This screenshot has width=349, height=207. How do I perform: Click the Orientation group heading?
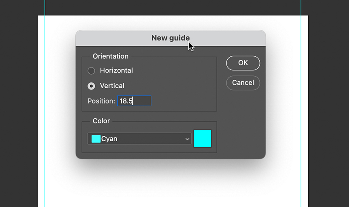point(111,56)
